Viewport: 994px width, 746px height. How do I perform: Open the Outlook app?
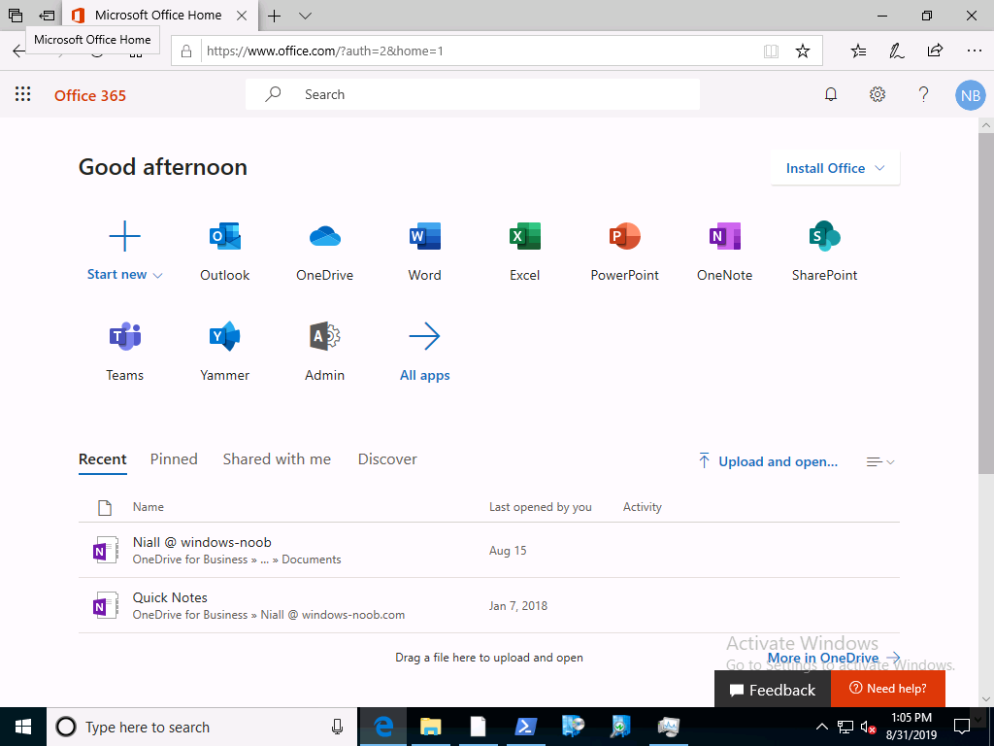point(225,252)
